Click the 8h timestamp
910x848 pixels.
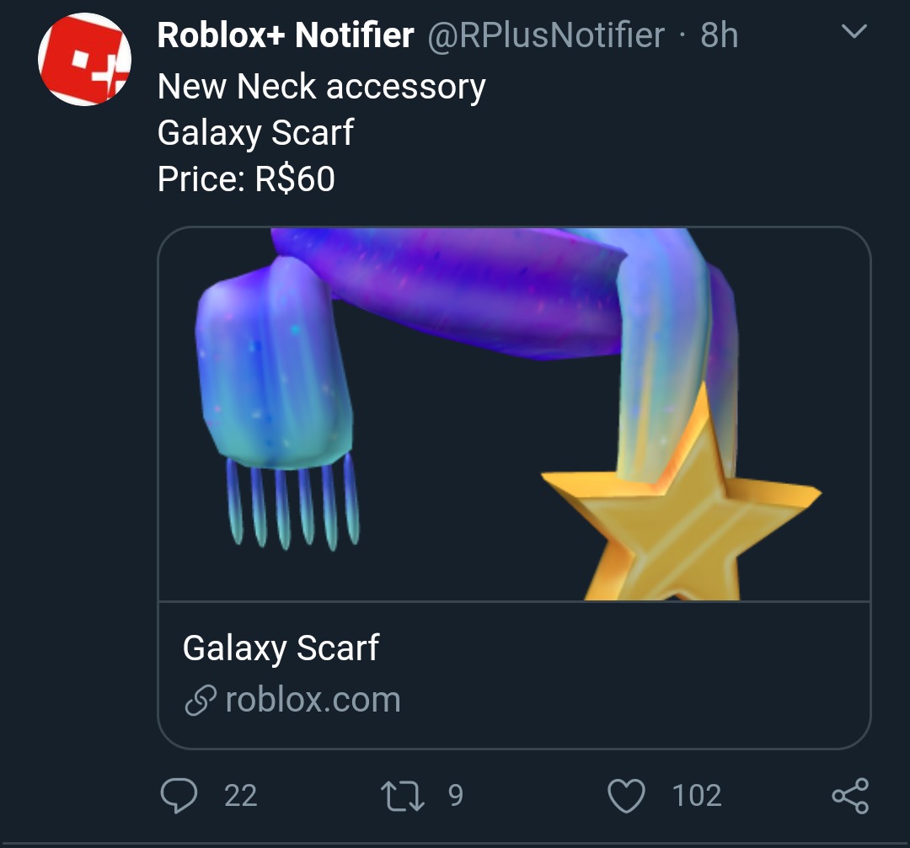pyautogui.click(x=720, y=35)
